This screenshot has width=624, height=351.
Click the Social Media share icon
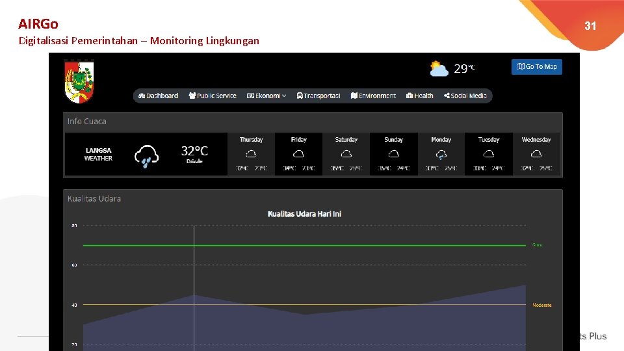447,96
